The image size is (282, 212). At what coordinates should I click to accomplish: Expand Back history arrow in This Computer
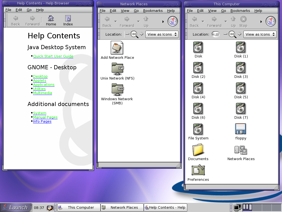(x=203, y=22)
